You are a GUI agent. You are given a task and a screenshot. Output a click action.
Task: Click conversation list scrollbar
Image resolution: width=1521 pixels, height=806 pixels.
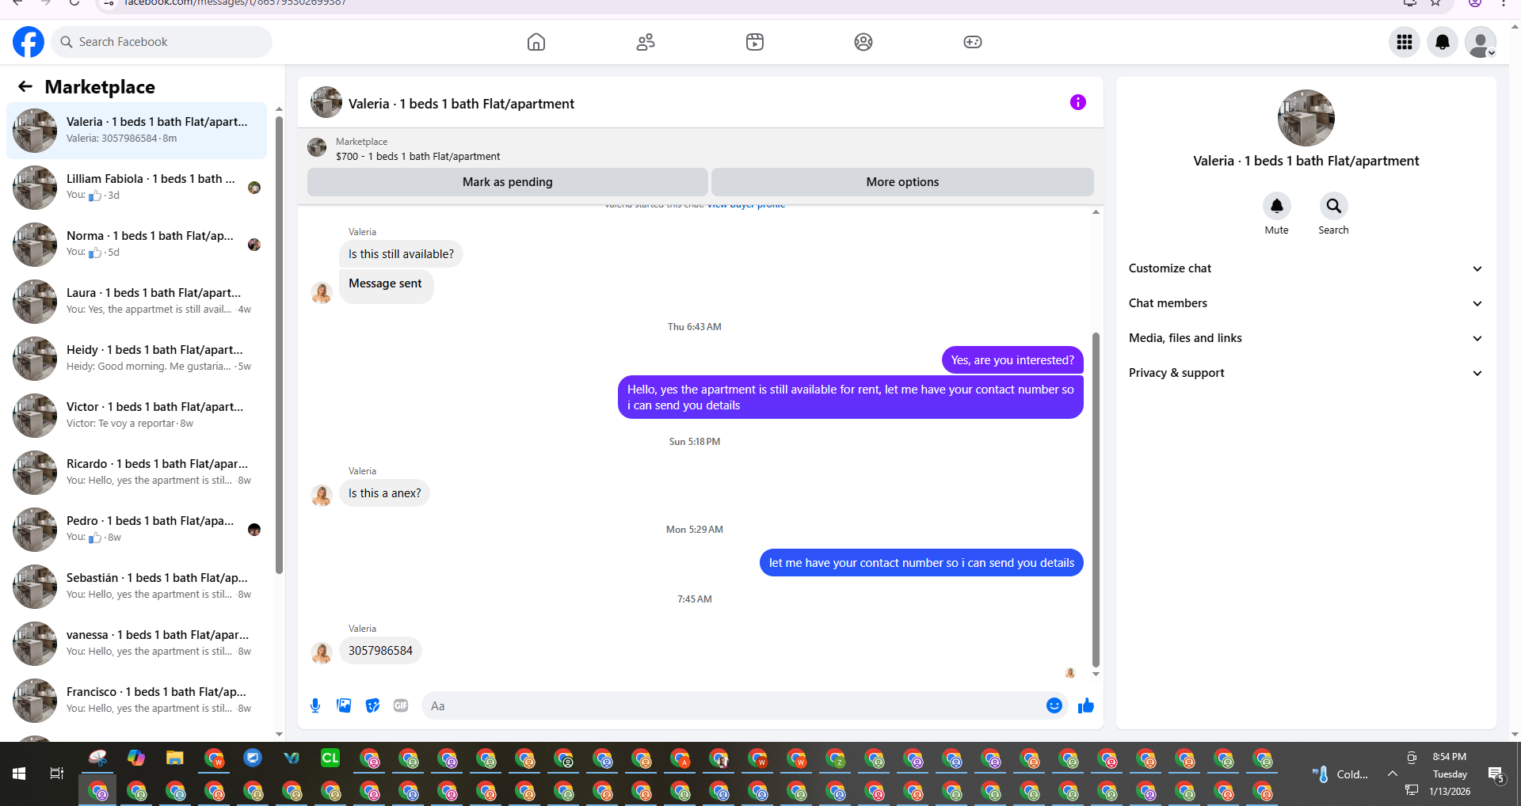pos(279,344)
